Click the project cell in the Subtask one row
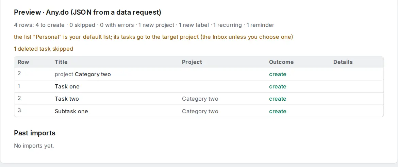Viewport: 398px width, 167px height. [x=200, y=111]
